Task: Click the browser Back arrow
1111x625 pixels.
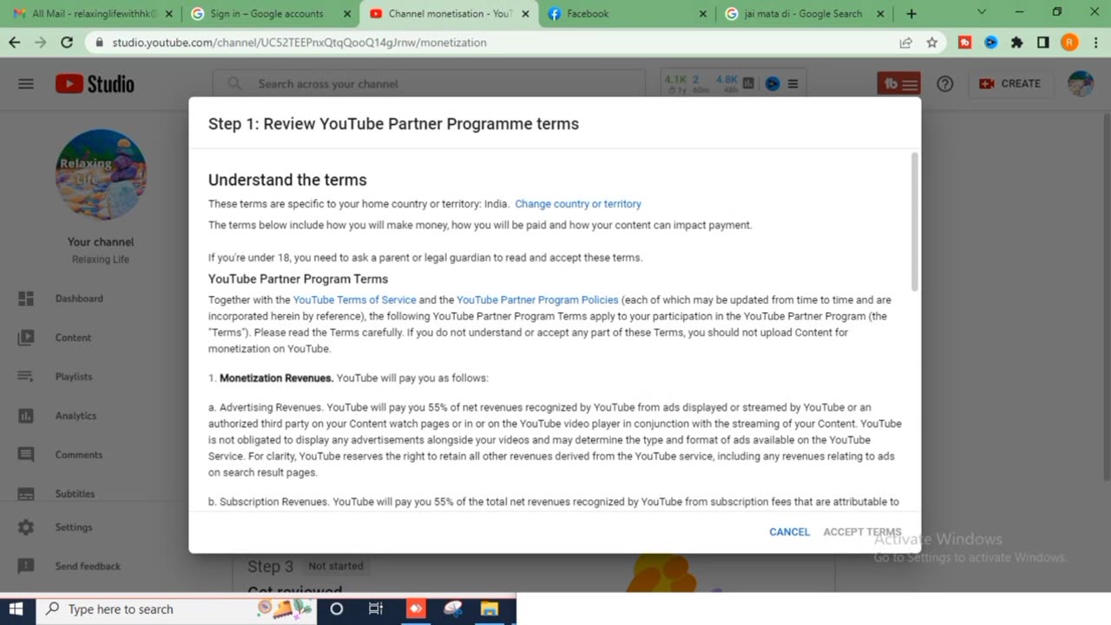Action: click(15, 42)
